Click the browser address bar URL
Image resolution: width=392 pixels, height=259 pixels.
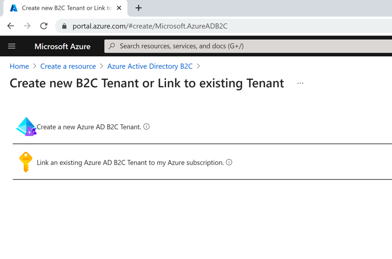(x=150, y=26)
